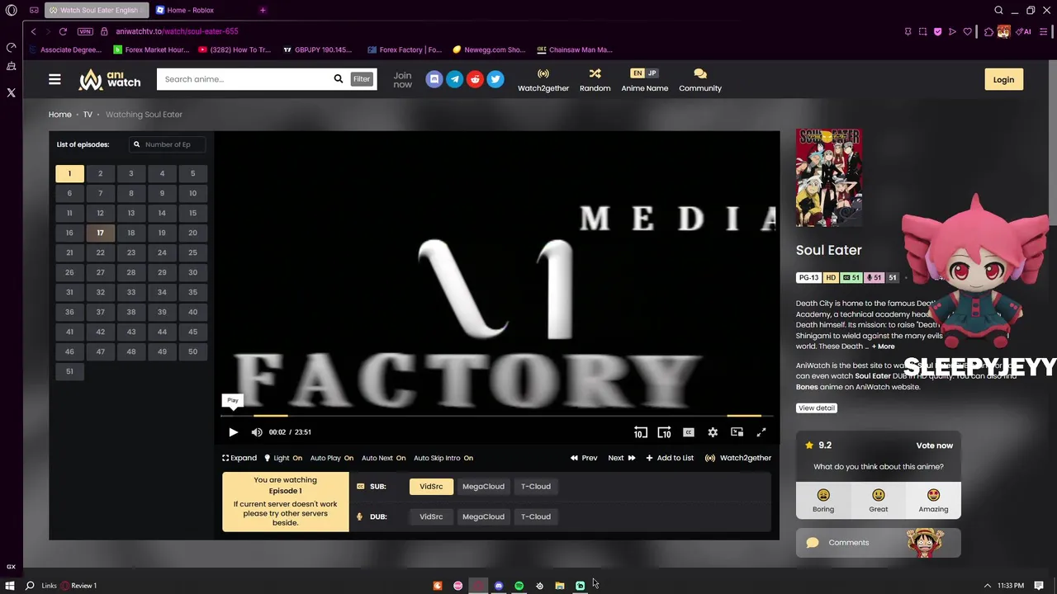Open the search Filter options

tap(362, 79)
